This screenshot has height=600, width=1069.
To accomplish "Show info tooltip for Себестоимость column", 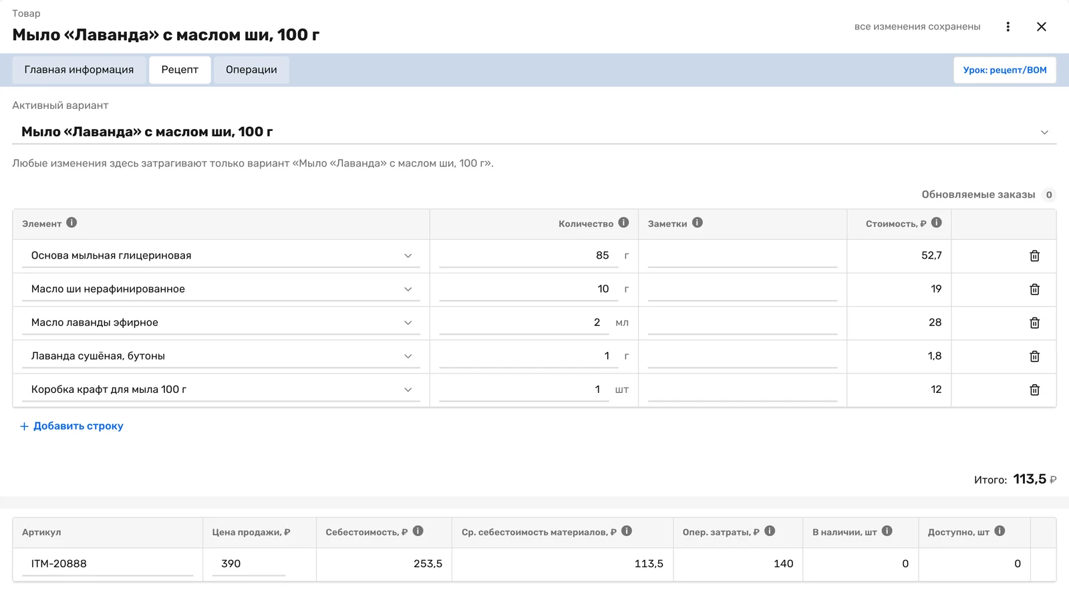I will pos(418,531).
